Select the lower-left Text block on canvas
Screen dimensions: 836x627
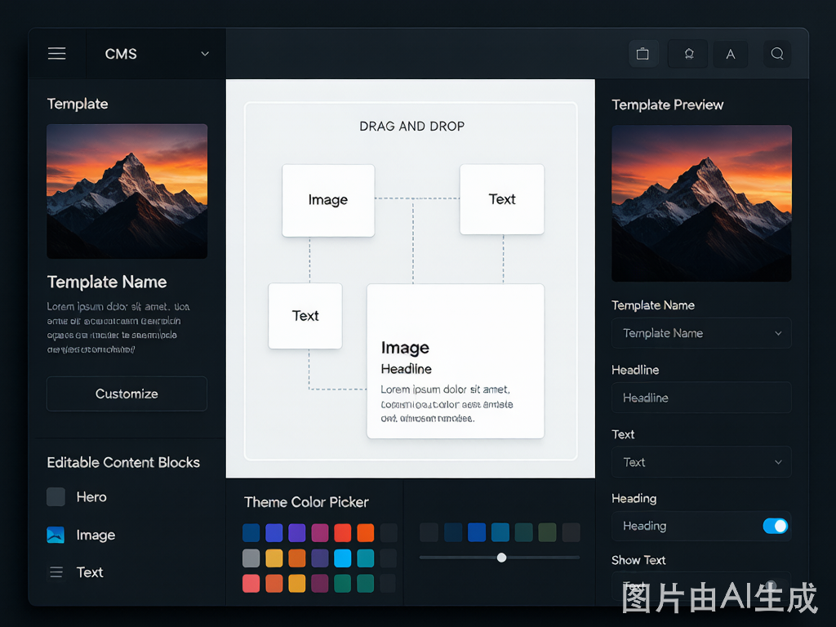(x=305, y=316)
